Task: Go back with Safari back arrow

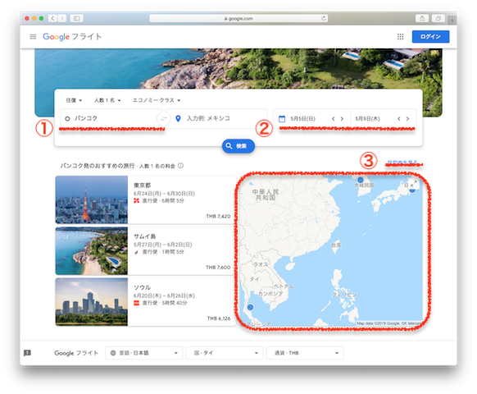Action: coord(52,18)
